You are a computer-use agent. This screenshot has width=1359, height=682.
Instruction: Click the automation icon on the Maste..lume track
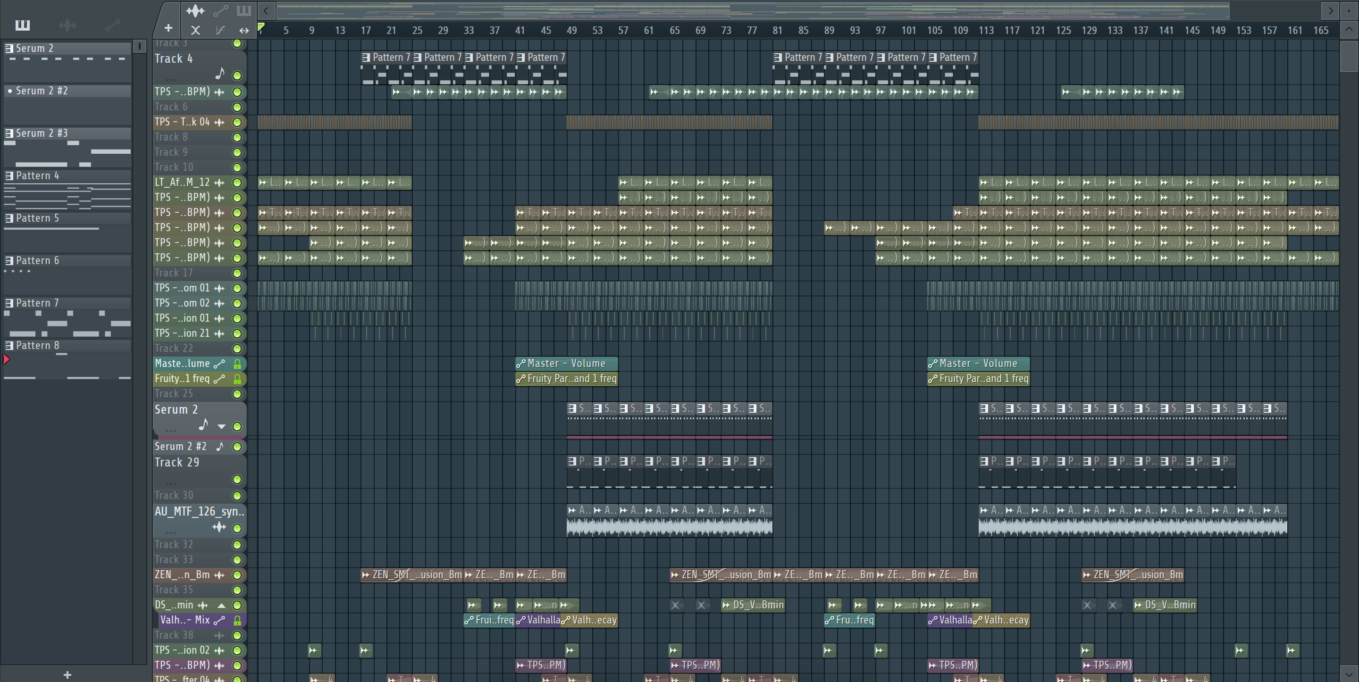[x=219, y=364]
